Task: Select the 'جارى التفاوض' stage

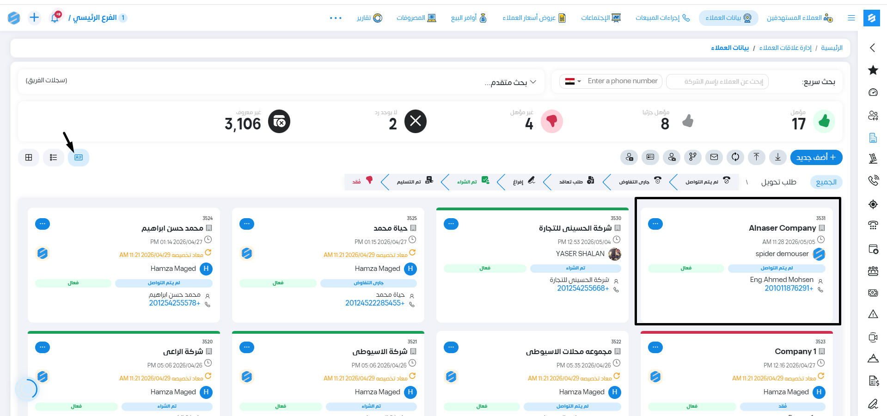Action: 640,181
